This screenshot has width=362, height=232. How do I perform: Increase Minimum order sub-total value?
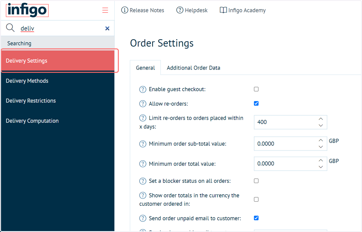point(321,140)
